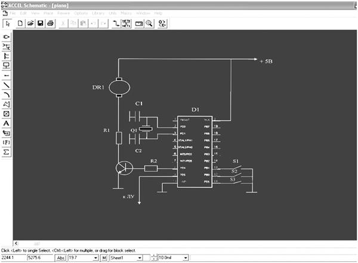The height and width of the screenshot is (263, 358).
Task: Create a new schematic file
Action: tap(20, 23)
